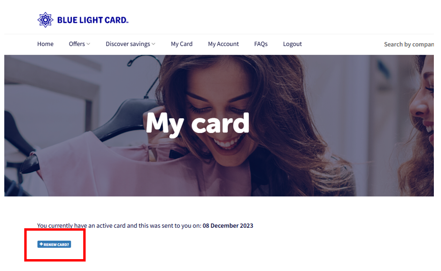The width and height of the screenshot is (441, 271).
Task: Log out using the Logout link
Action: 292,44
